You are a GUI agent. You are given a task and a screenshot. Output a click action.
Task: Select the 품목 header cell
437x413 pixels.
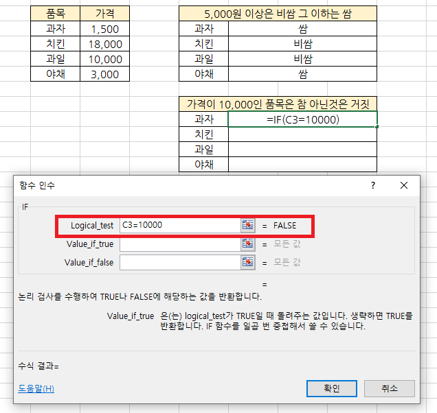(x=56, y=13)
